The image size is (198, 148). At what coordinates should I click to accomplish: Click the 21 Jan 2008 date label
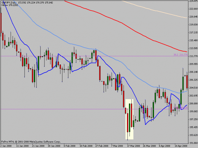coord(39,146)
